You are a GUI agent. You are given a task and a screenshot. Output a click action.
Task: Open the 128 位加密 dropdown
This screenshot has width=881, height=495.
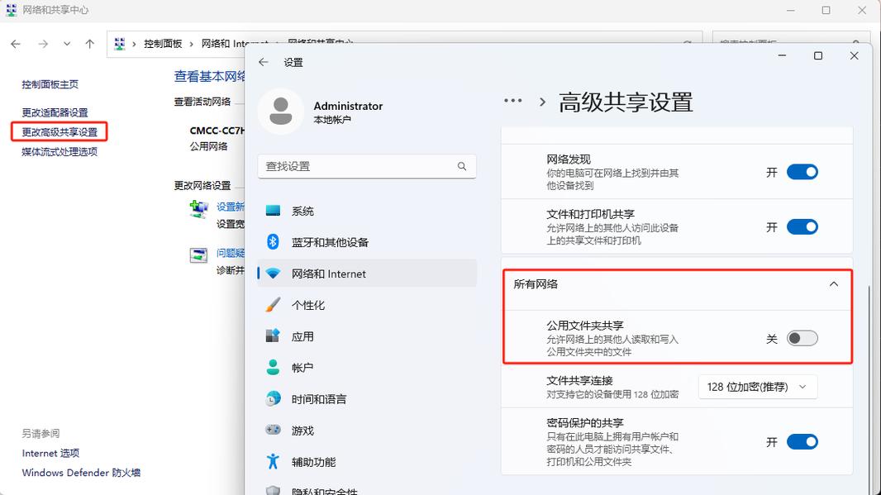point(757,386)
